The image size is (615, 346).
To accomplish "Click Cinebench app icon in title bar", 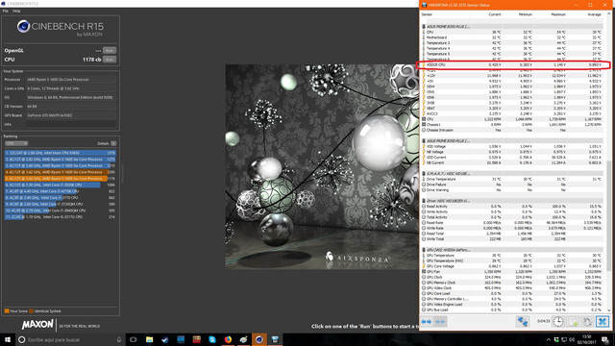I will 3,4.
